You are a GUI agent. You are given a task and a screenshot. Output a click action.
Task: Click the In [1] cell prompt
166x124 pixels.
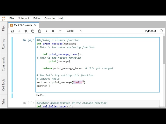[28, 103]
